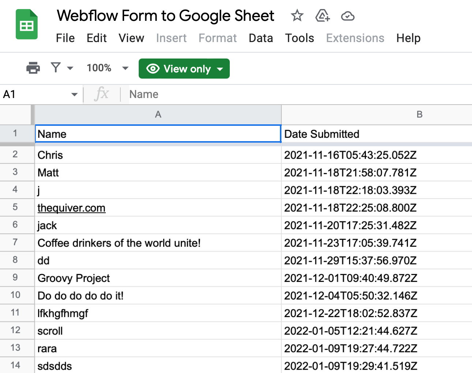472x373 pixels.
Task: Select date cell 2021-11-23T17:05:39.741Z
Action: [x=377, y=242]
